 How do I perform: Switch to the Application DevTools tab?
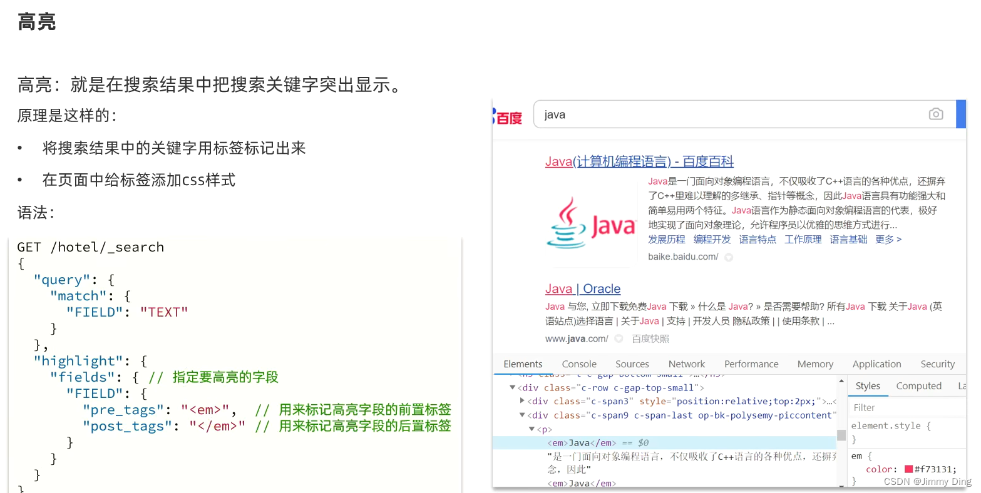point(876,364)
